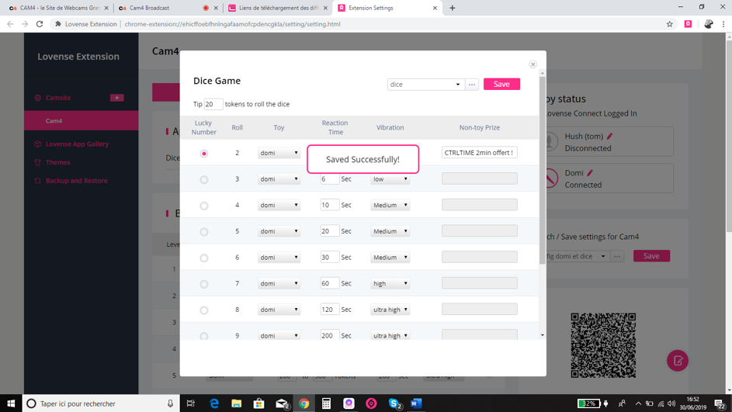This screenshot has width=732, height=412.
Task: Switch to the Cam4 Broadcast tab
Action: 163,8
